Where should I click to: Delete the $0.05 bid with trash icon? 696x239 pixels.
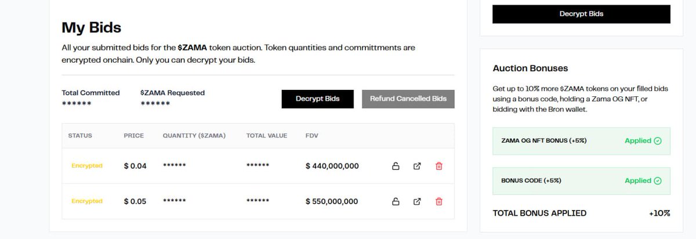[438, 201]
